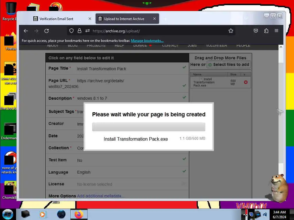Open the black box taskbar icon

25,214
